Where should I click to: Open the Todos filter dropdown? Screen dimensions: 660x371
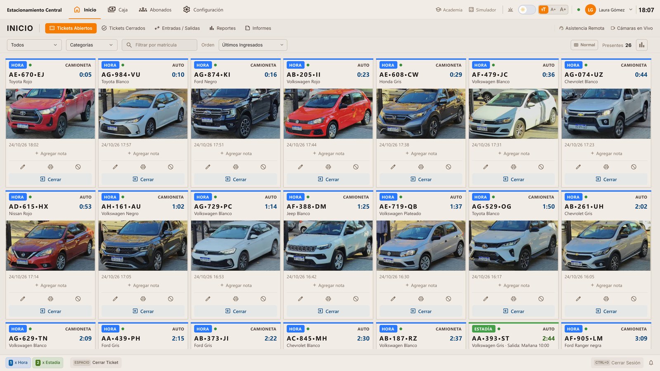[34, 45]
